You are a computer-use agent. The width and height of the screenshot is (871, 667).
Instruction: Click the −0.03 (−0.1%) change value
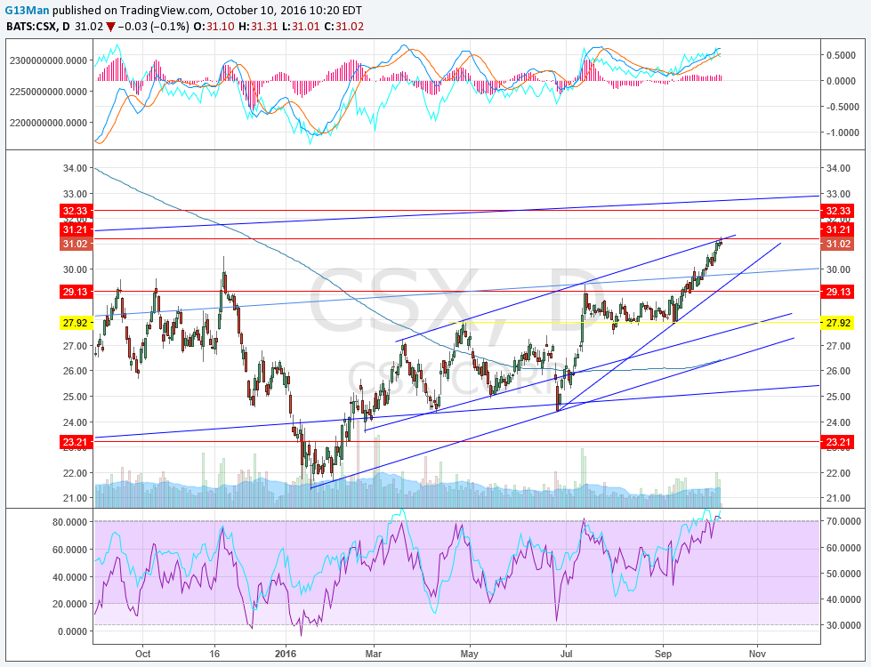[154, 26]
